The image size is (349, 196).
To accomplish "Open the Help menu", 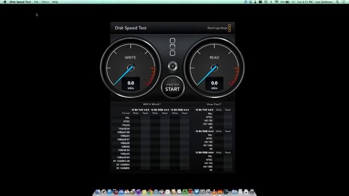I will (x=55, y=2).
